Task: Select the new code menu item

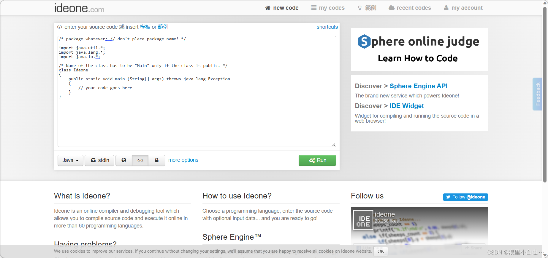Action: 282,8
